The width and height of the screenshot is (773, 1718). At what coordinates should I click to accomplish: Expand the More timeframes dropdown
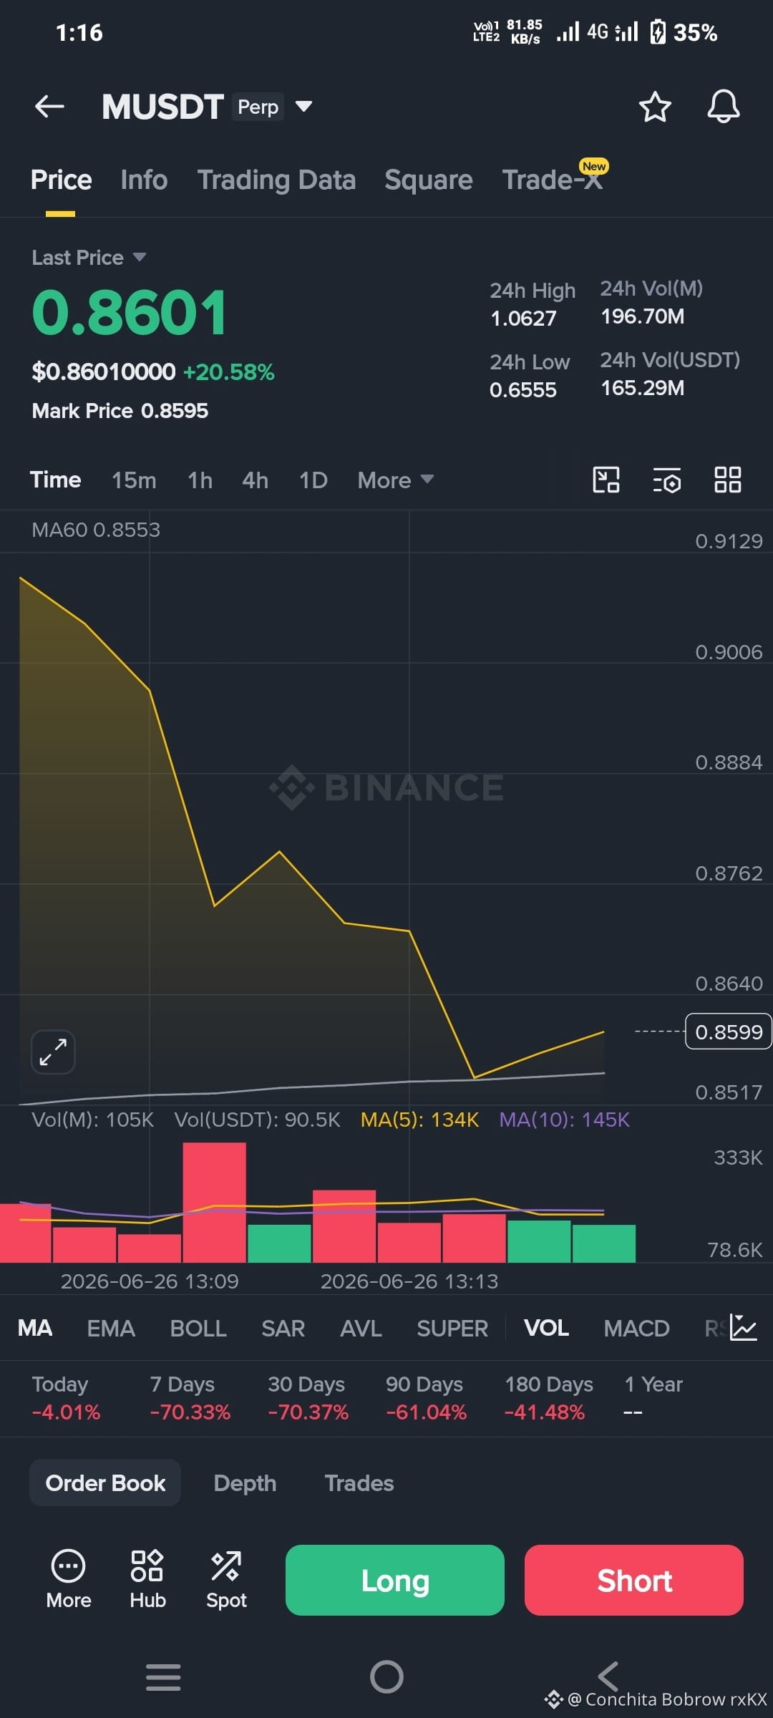(x=396, y=480)
